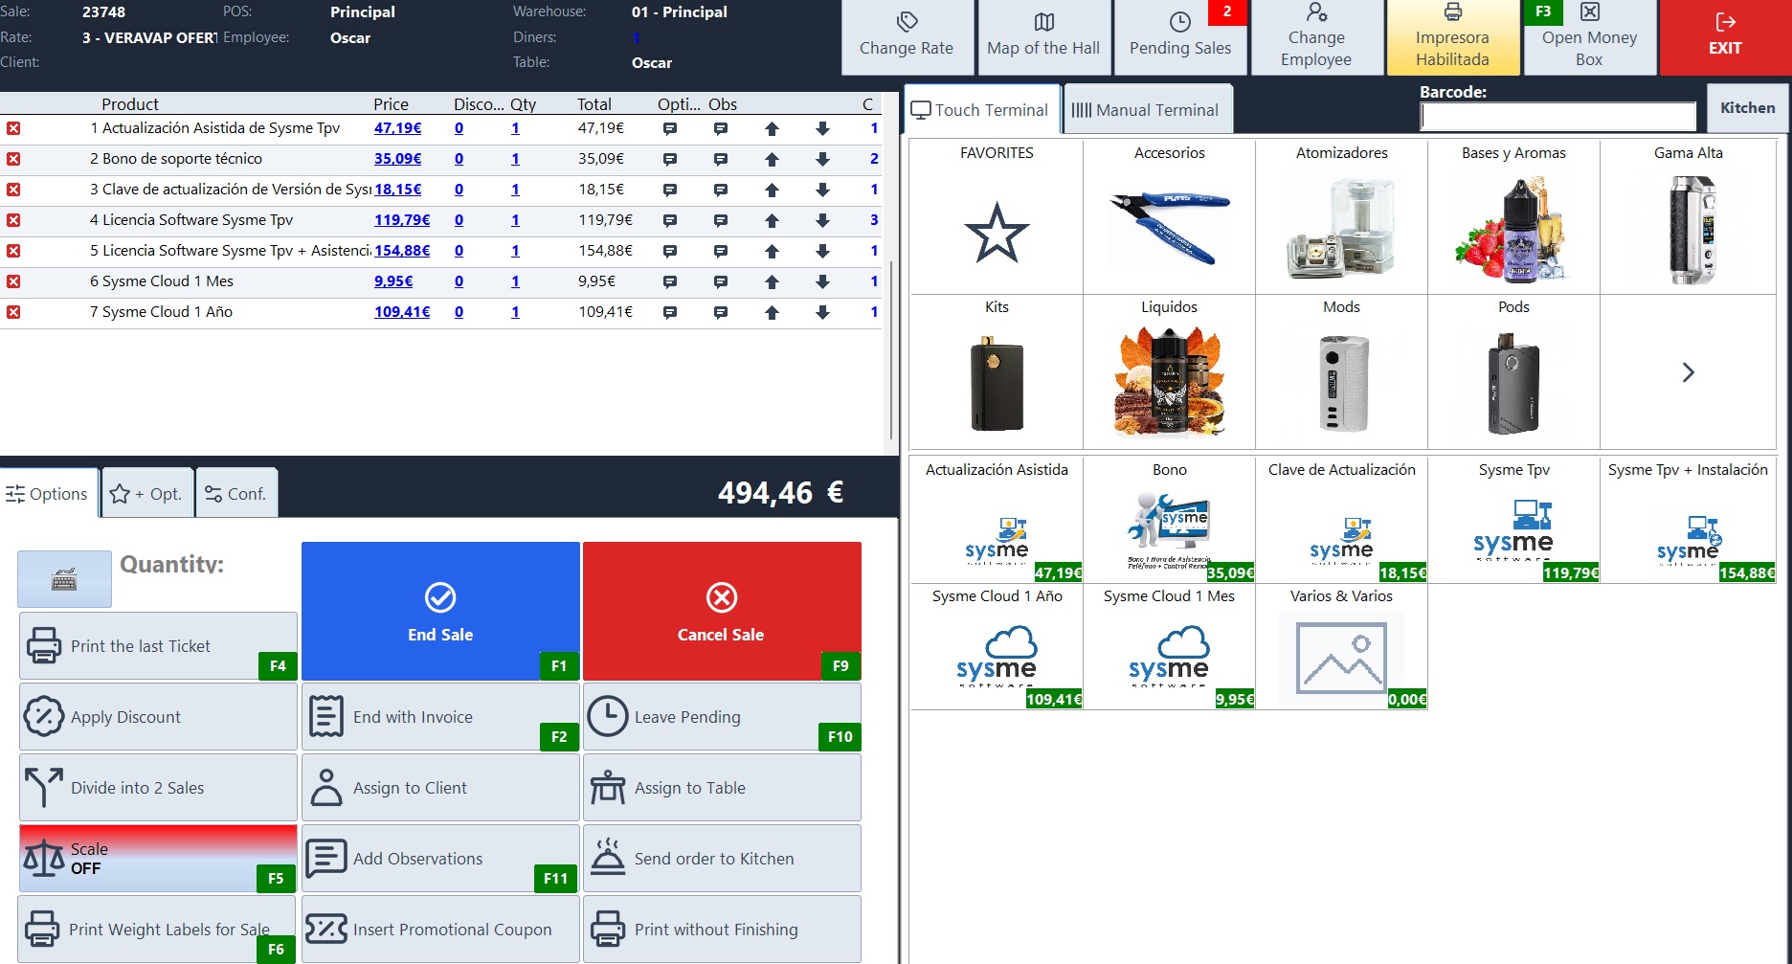
Task: Print the last Ticket
Action: coord(158,646)
